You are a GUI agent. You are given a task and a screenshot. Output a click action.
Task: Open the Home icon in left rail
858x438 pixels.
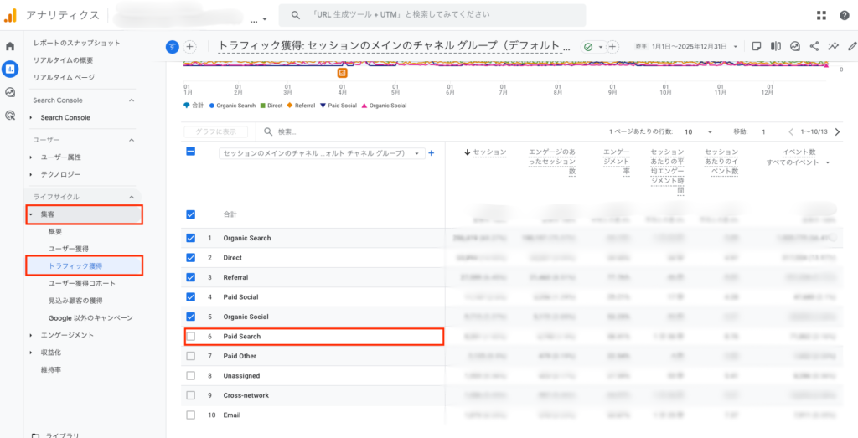tap(10, 46)
